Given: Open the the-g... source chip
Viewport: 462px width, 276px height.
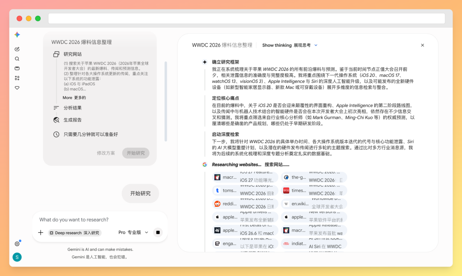Looking at the screenshot, I should pos(314,177).
